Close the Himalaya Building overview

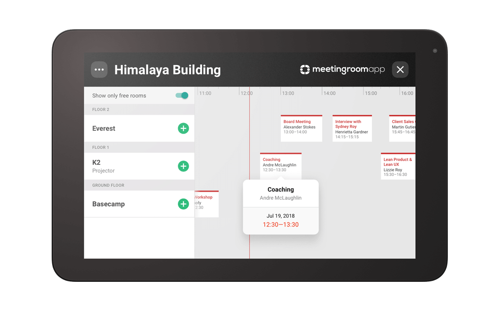[400, 69]
